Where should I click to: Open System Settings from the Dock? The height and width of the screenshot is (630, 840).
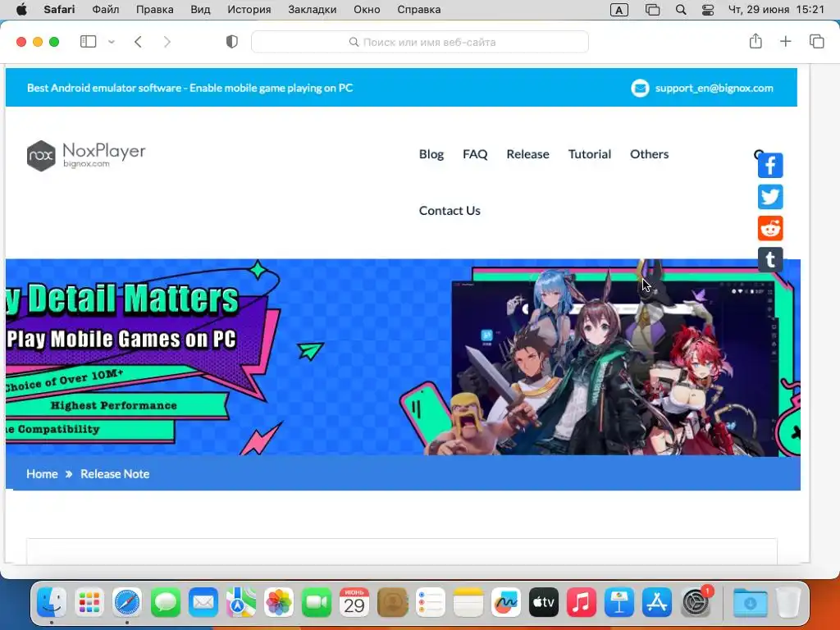point(696,603)
